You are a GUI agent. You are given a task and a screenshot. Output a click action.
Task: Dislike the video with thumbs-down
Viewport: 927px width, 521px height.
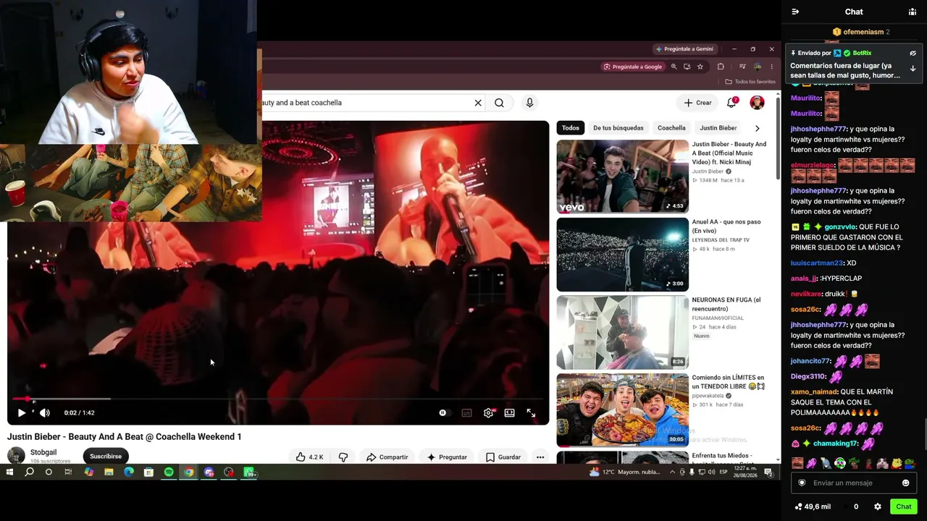[x=343, y=457]
